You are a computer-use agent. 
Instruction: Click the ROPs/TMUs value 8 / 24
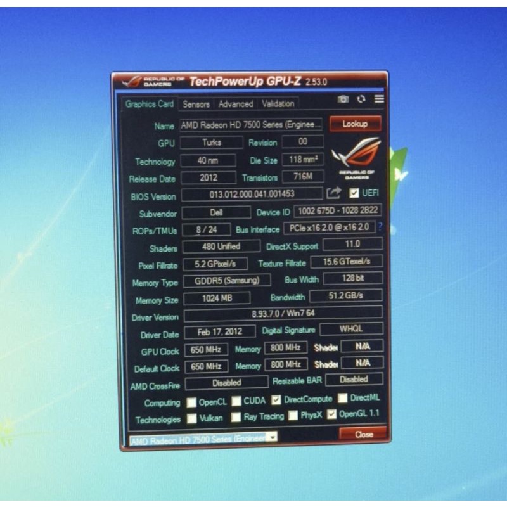pos(207,229)
